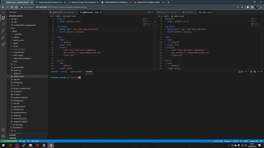Open the browser extensions puzzle icon
This screenshot has height=148, width=264.
tap(247, 7)
